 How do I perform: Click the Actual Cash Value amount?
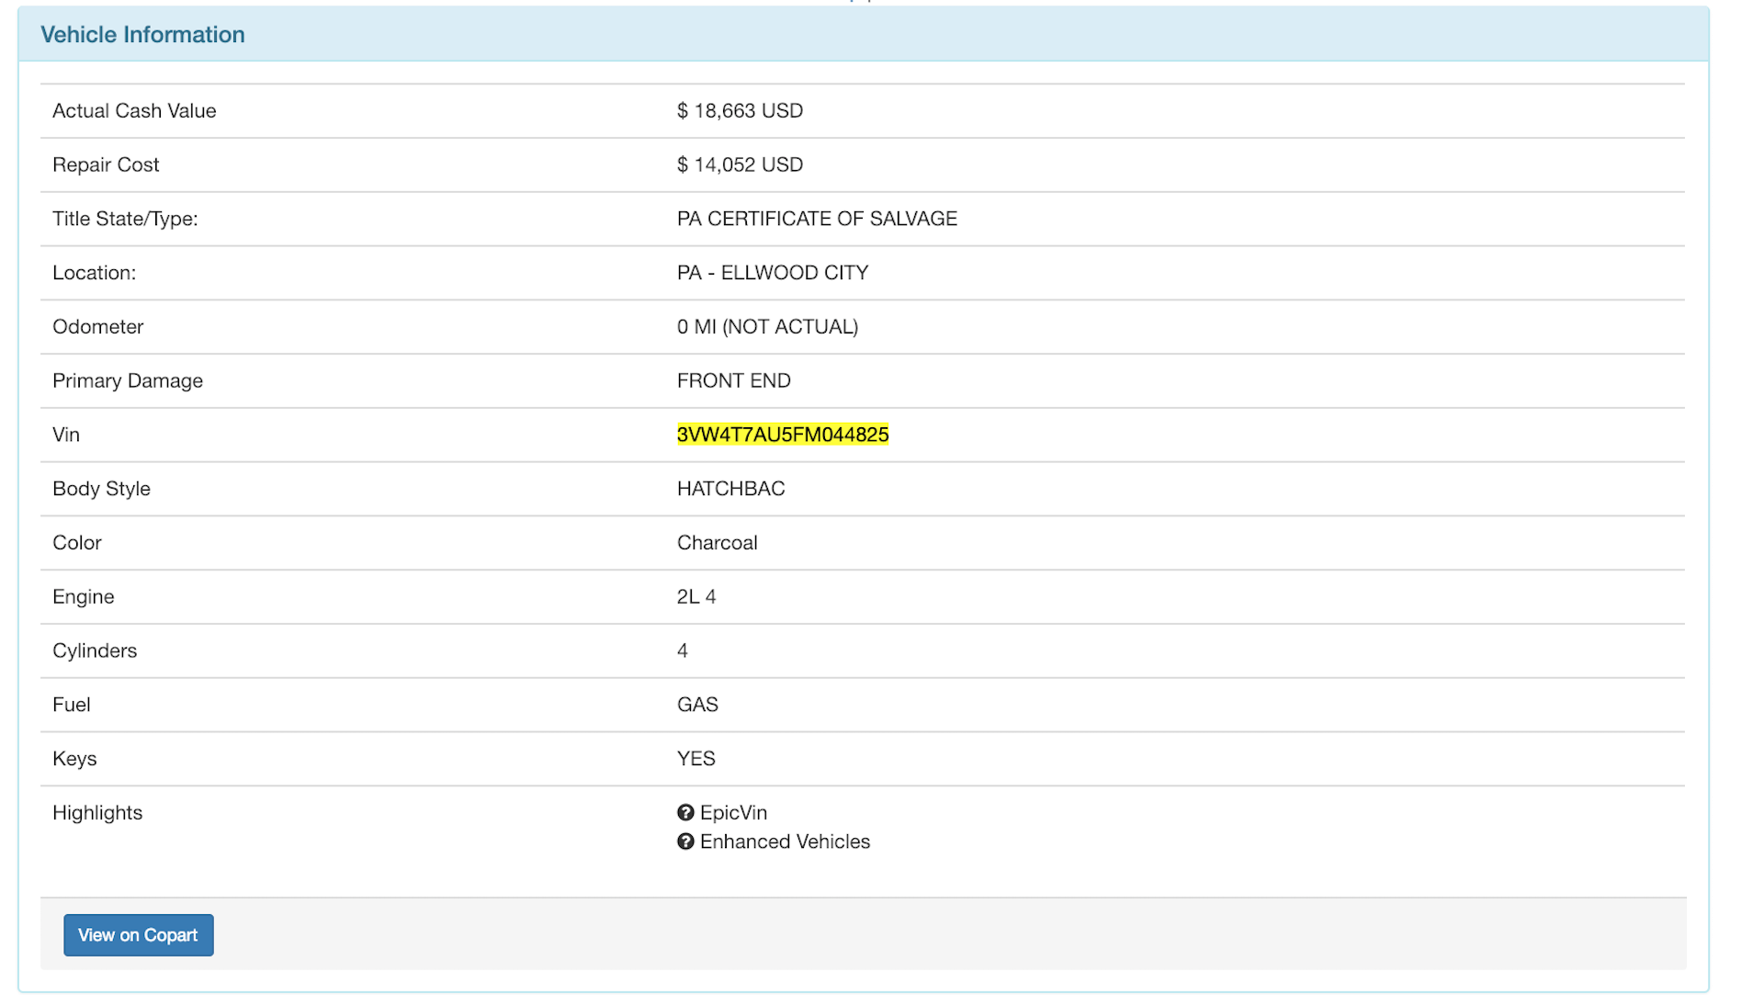[740, 111]
